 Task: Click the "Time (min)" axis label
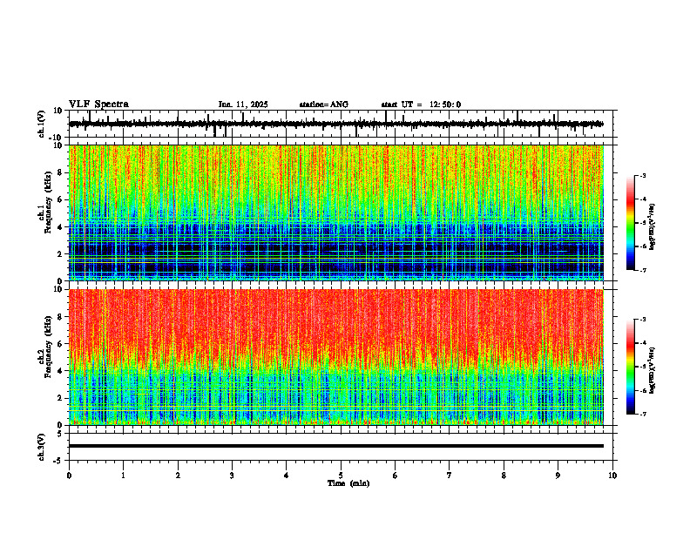point(348,483)
